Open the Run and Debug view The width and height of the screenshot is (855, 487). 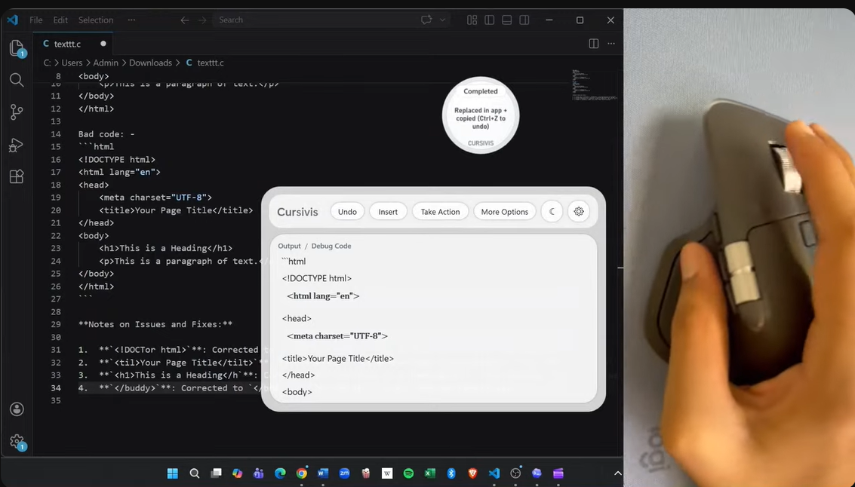coord(17,144)
